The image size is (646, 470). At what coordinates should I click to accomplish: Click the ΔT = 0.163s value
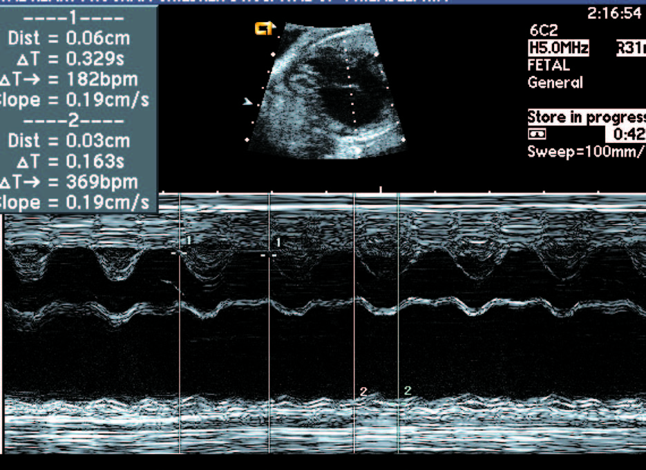[70, 161]
